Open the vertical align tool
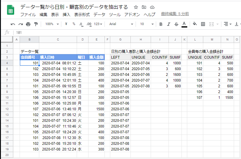The width and height of the screenshot is (241, 159). tap(236, 24)
